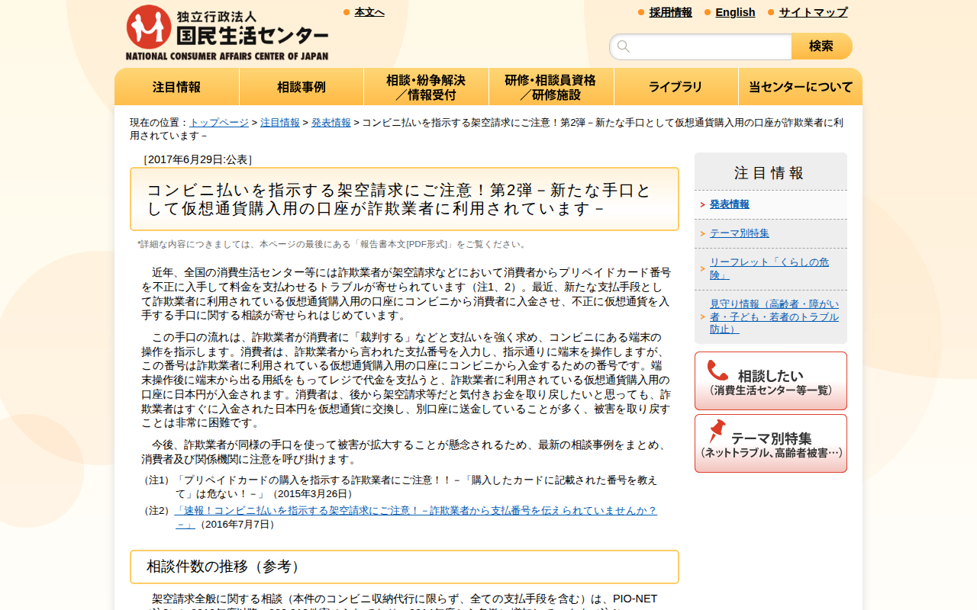977x610 pixels.
Task: Click the トップページ breadcrumb link
Action: (x=219, y=122)
